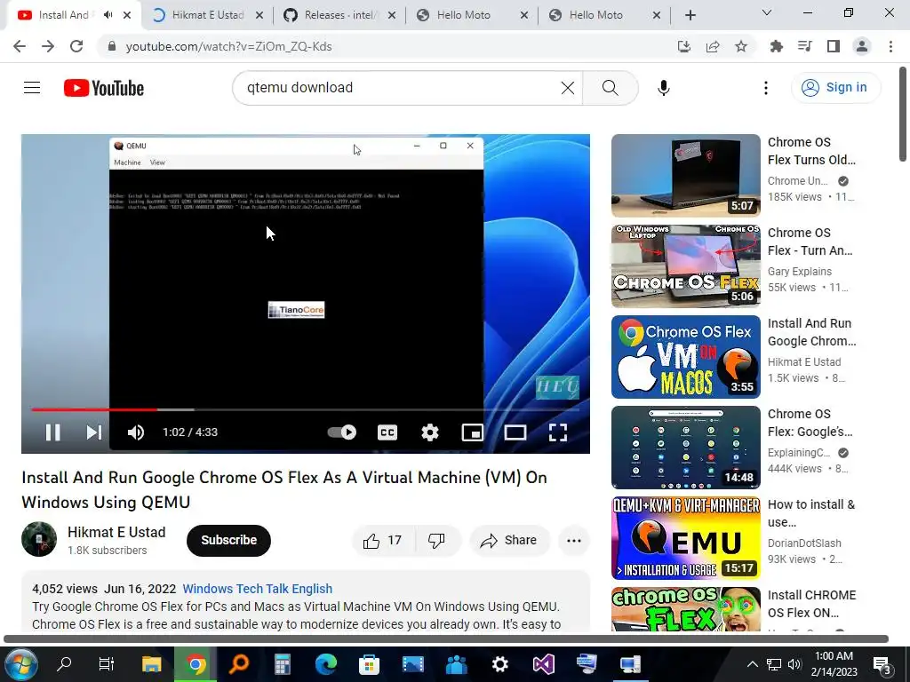Open File Explorer from taskbar
This screenshot has height=682, width=910.
pyautogui.click(x=151, y=664)
